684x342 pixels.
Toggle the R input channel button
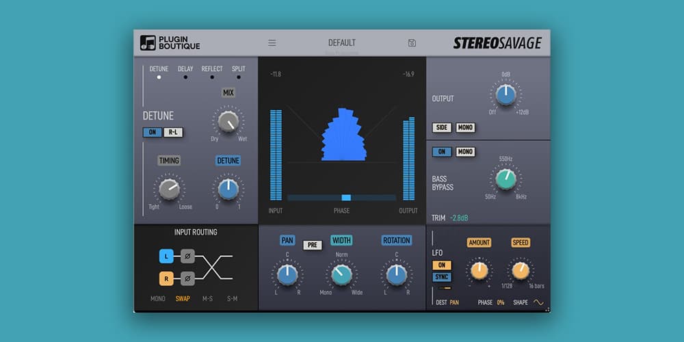167,278
